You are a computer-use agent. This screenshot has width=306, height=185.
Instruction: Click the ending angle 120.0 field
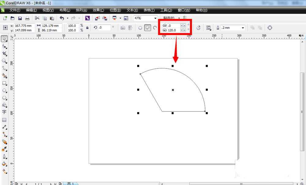coord(173,30)
